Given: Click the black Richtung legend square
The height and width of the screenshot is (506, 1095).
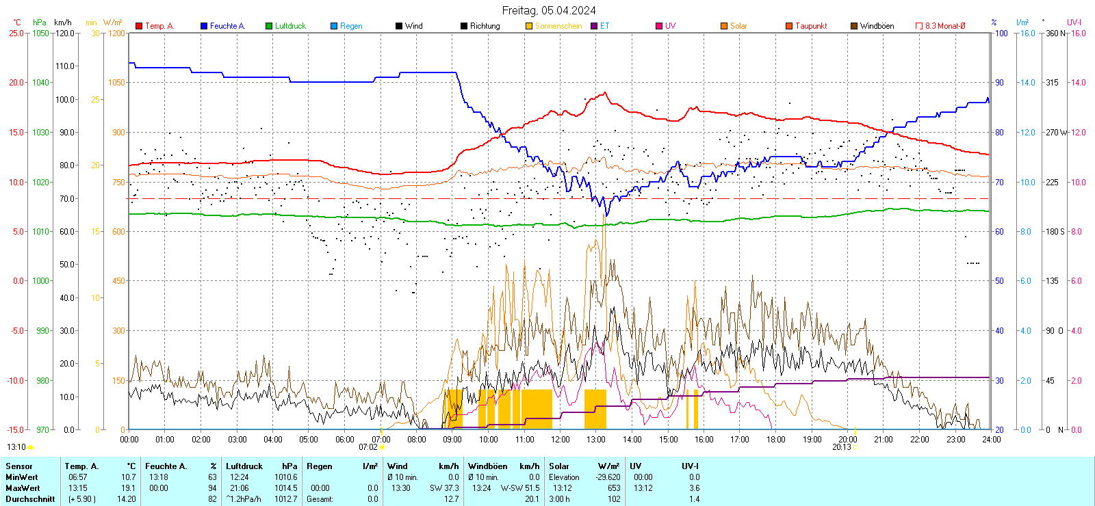Looking at the screenshot, I should [x=464, y=26].
